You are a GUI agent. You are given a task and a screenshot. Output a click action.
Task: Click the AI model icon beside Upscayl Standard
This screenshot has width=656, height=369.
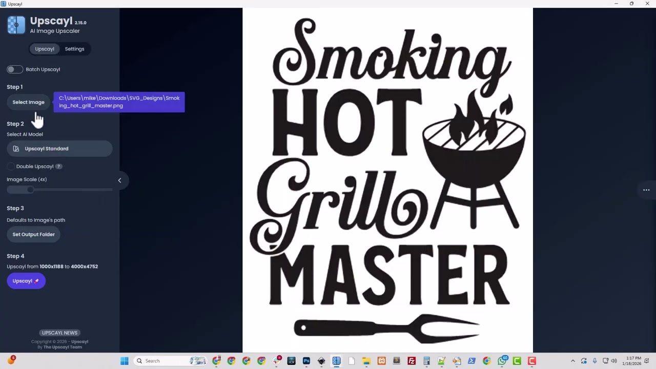(x=16, y=149)
